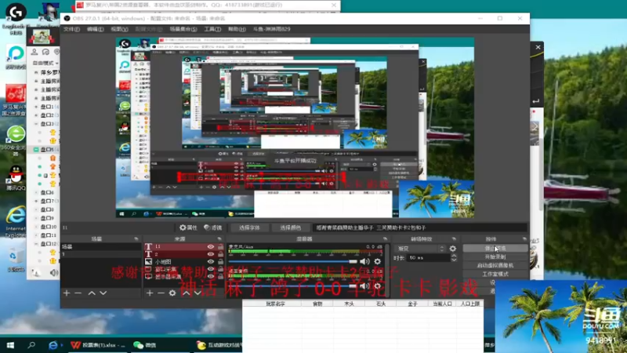627x353 pixels.
Task: Open the 腾讯QQ desktop icon
Action: click(16, 178)
